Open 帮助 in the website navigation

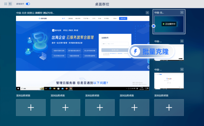click(x=100, y=18)
